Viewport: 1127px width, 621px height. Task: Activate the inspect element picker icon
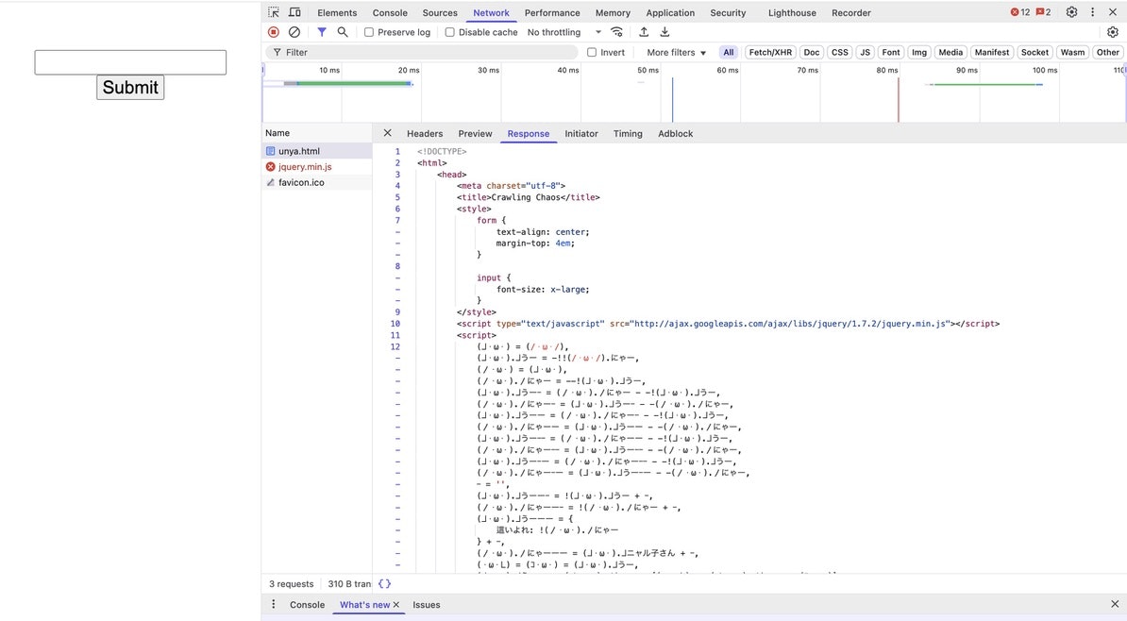[273, 12]
